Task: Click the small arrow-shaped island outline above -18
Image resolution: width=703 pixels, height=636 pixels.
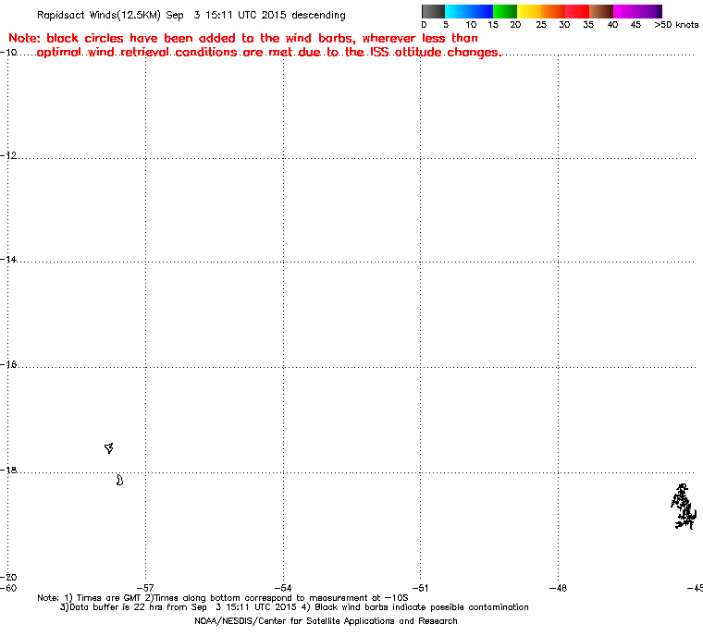Action: click(x=109, y=447)
